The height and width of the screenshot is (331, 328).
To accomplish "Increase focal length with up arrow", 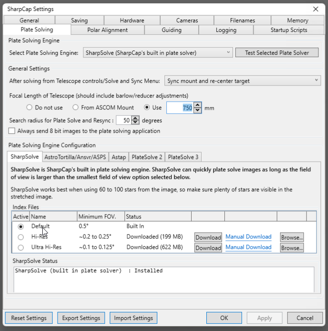I will 198,105.
